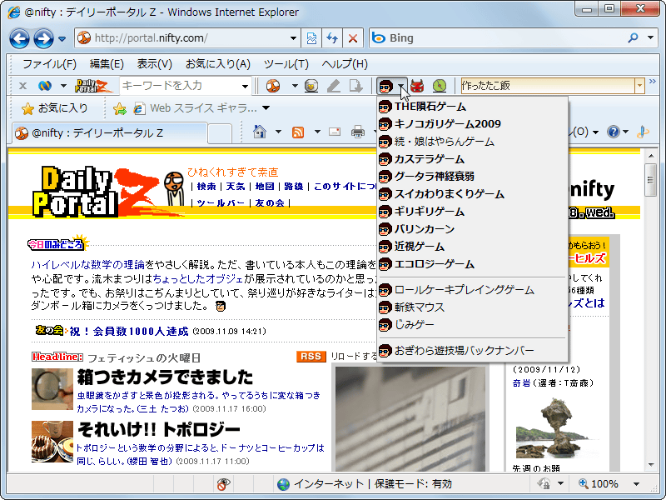Viewport: 666px width, 500px height.
Task: Select 近視ゲーム from the menu
Action: [x=472, y=247]
